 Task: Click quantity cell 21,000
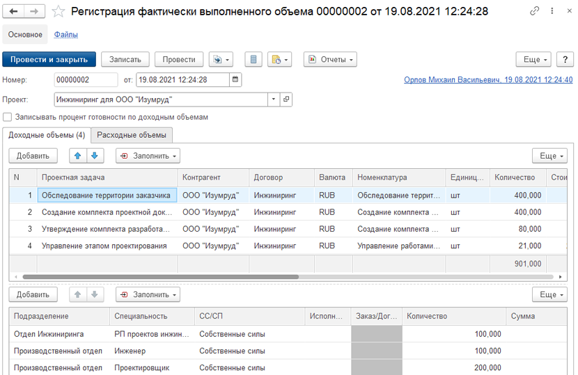coord(518,246)
